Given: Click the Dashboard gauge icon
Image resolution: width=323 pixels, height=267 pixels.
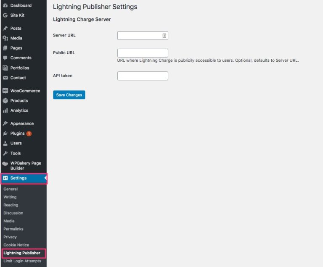Looking at the screenshot, I should click(x=5, y=5).
